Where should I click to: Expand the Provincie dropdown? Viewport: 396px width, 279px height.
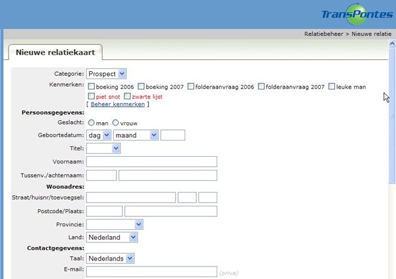point(115,224)
